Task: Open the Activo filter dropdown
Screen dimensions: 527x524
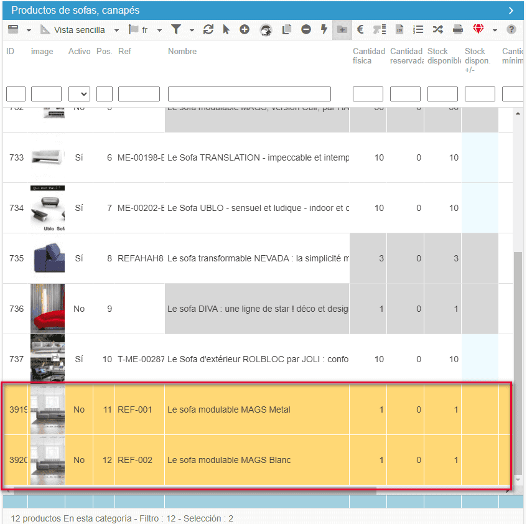Action: pyautogui.click(x=79, y=94)
